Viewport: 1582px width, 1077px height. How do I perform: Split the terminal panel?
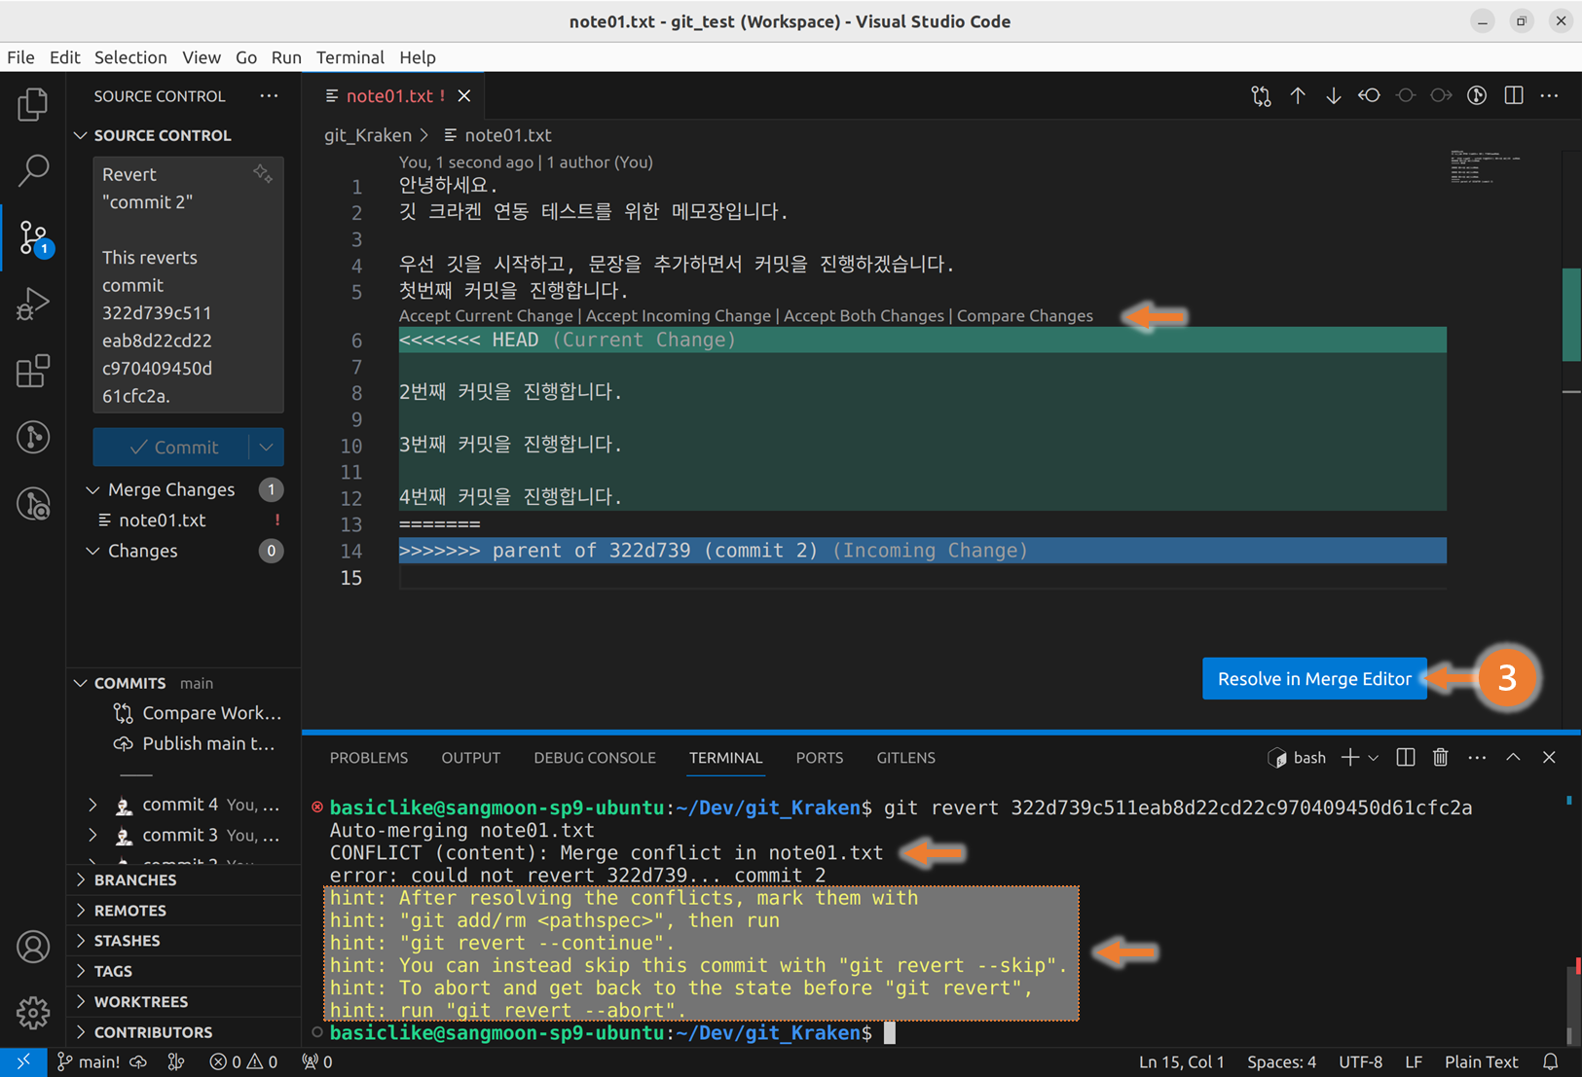[x=1406, y=757]
